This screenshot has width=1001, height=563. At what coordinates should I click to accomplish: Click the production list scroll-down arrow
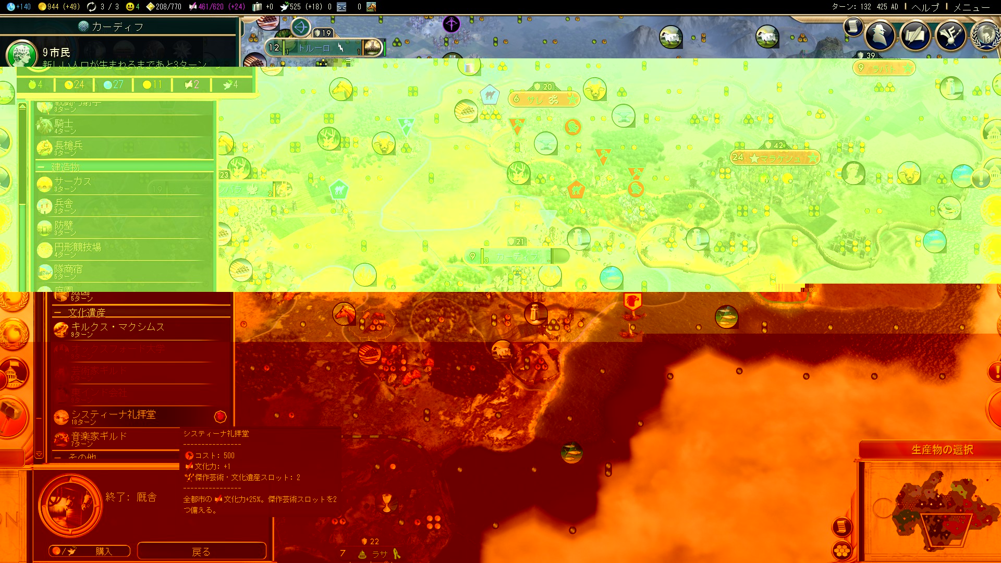(39, 455)
